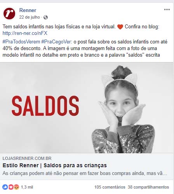Screen dimensions: 174x194
Task: Open the girl with cat ears photo
Action: tap(123, 109)
